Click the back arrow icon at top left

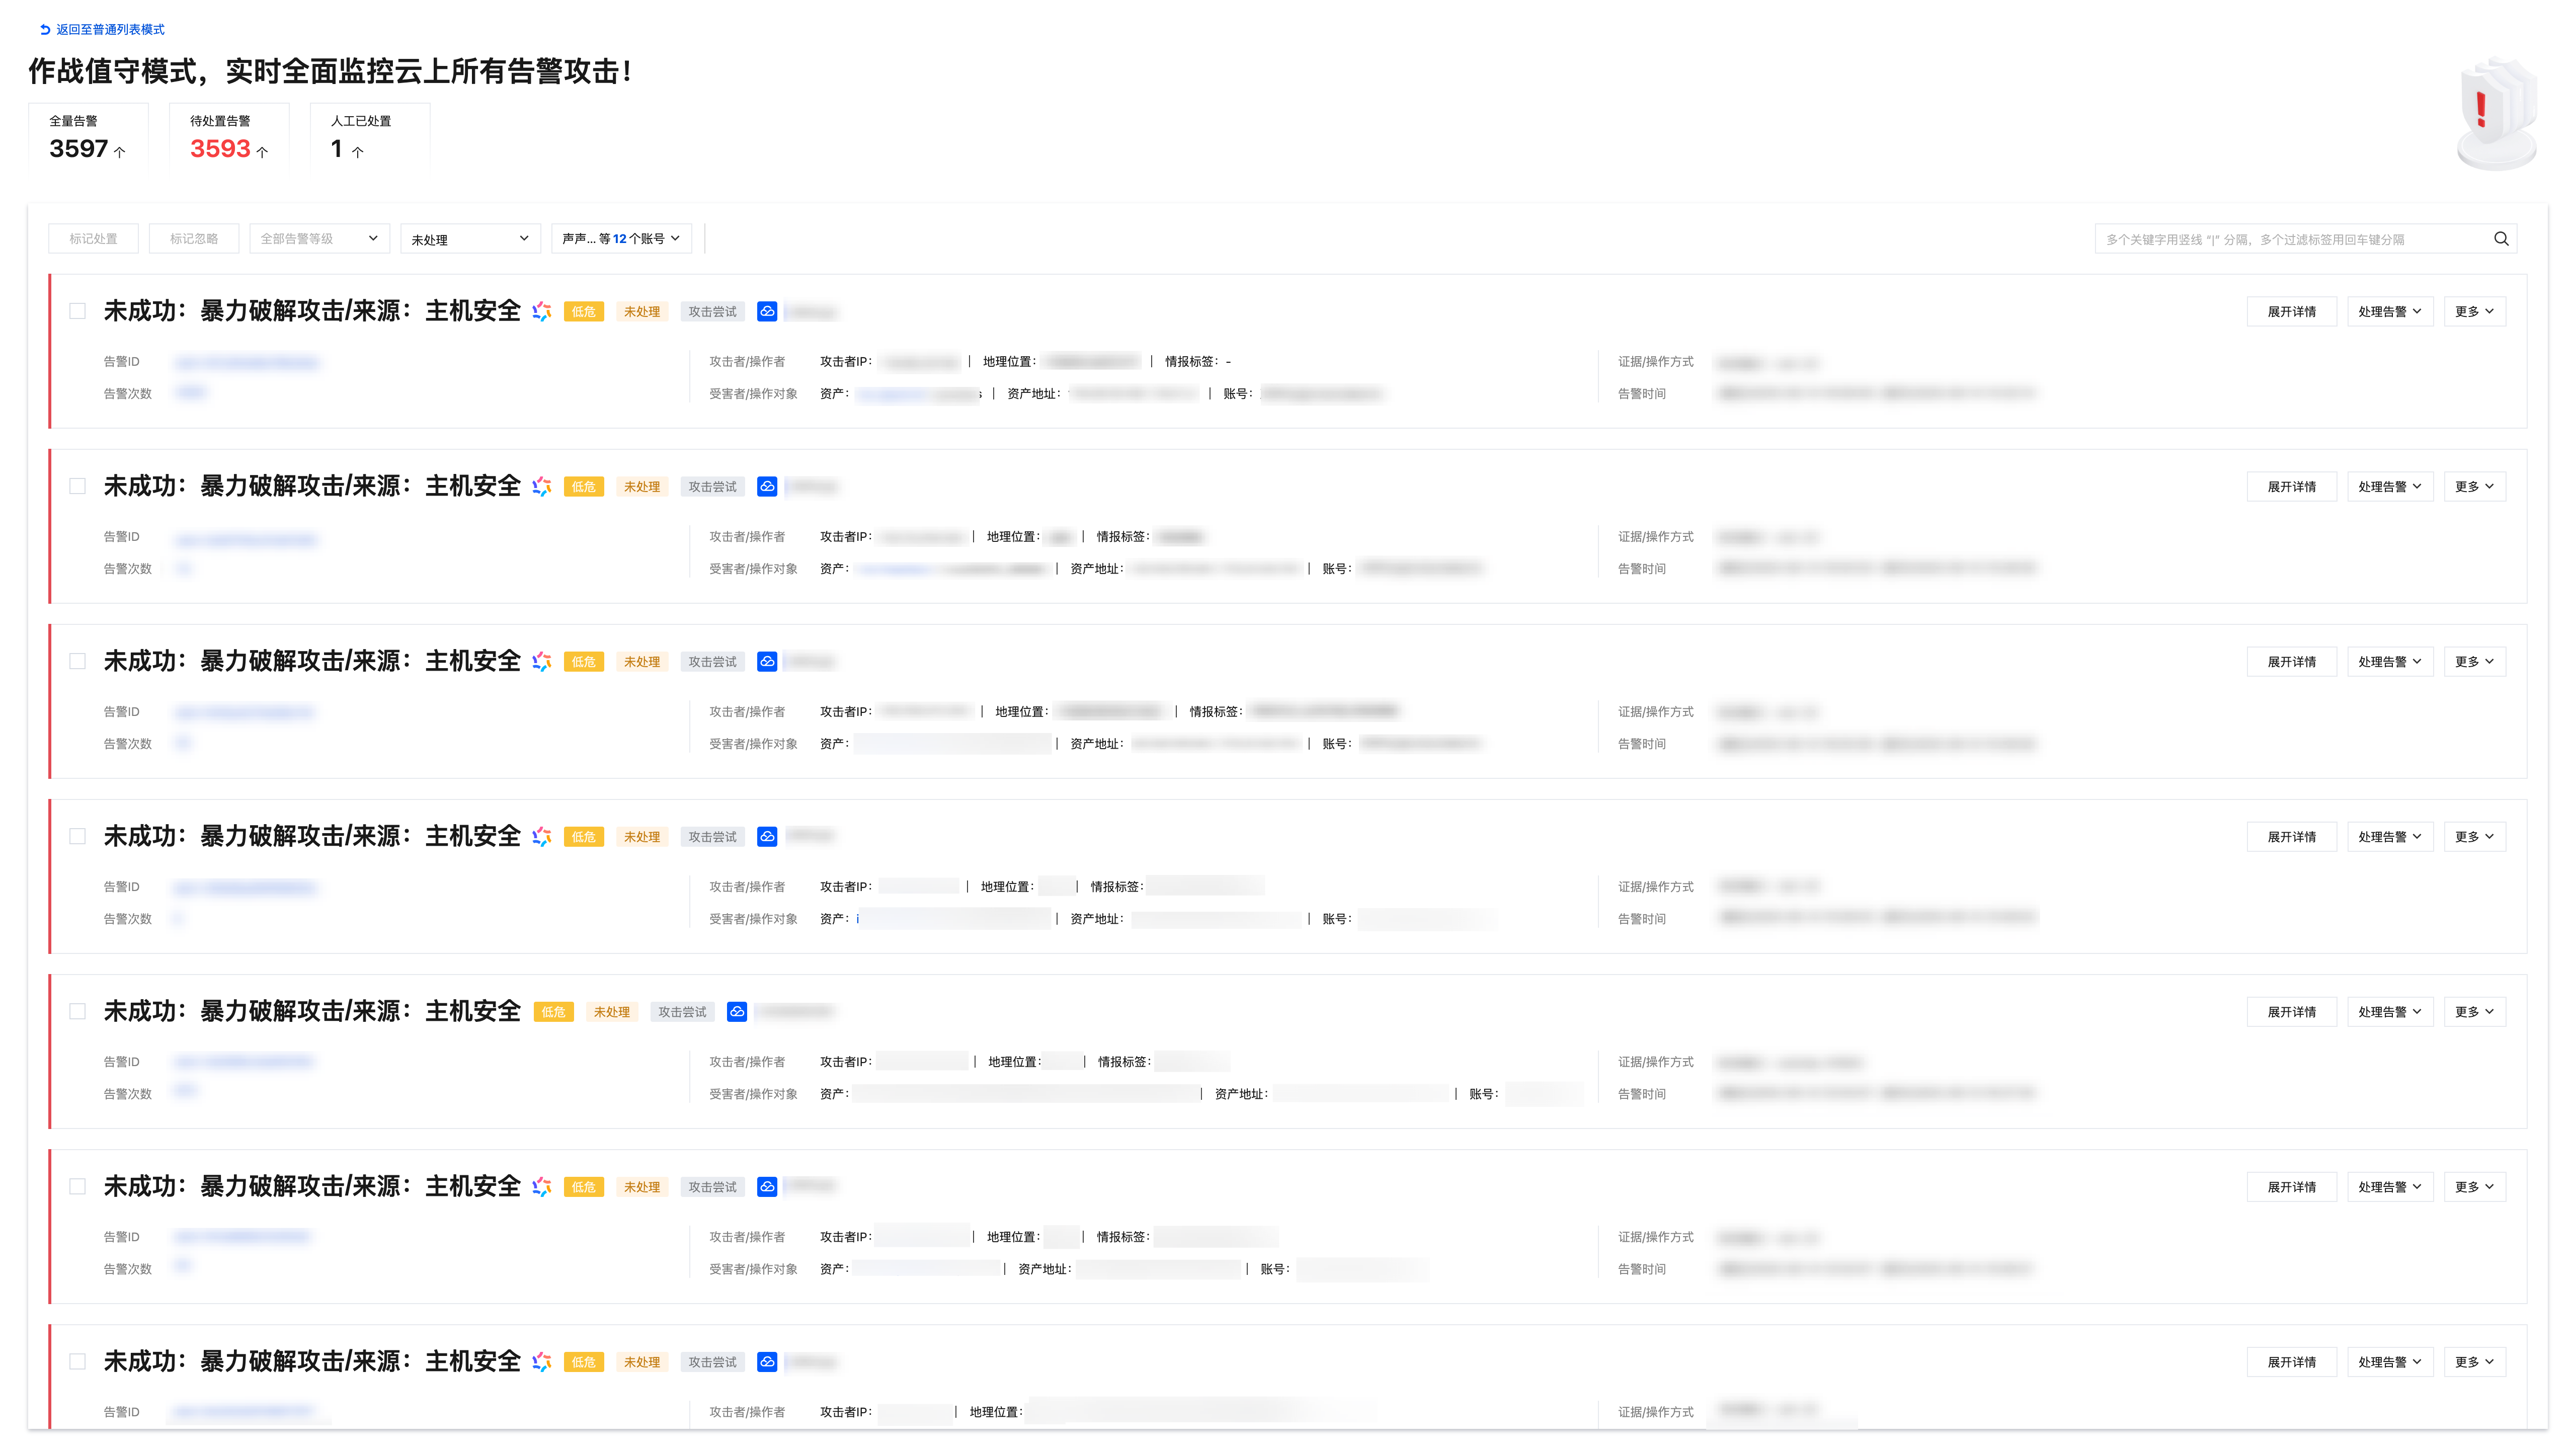44,30
